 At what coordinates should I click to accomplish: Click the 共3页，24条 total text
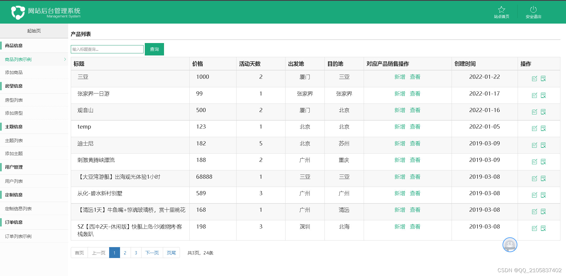point(200,253)
